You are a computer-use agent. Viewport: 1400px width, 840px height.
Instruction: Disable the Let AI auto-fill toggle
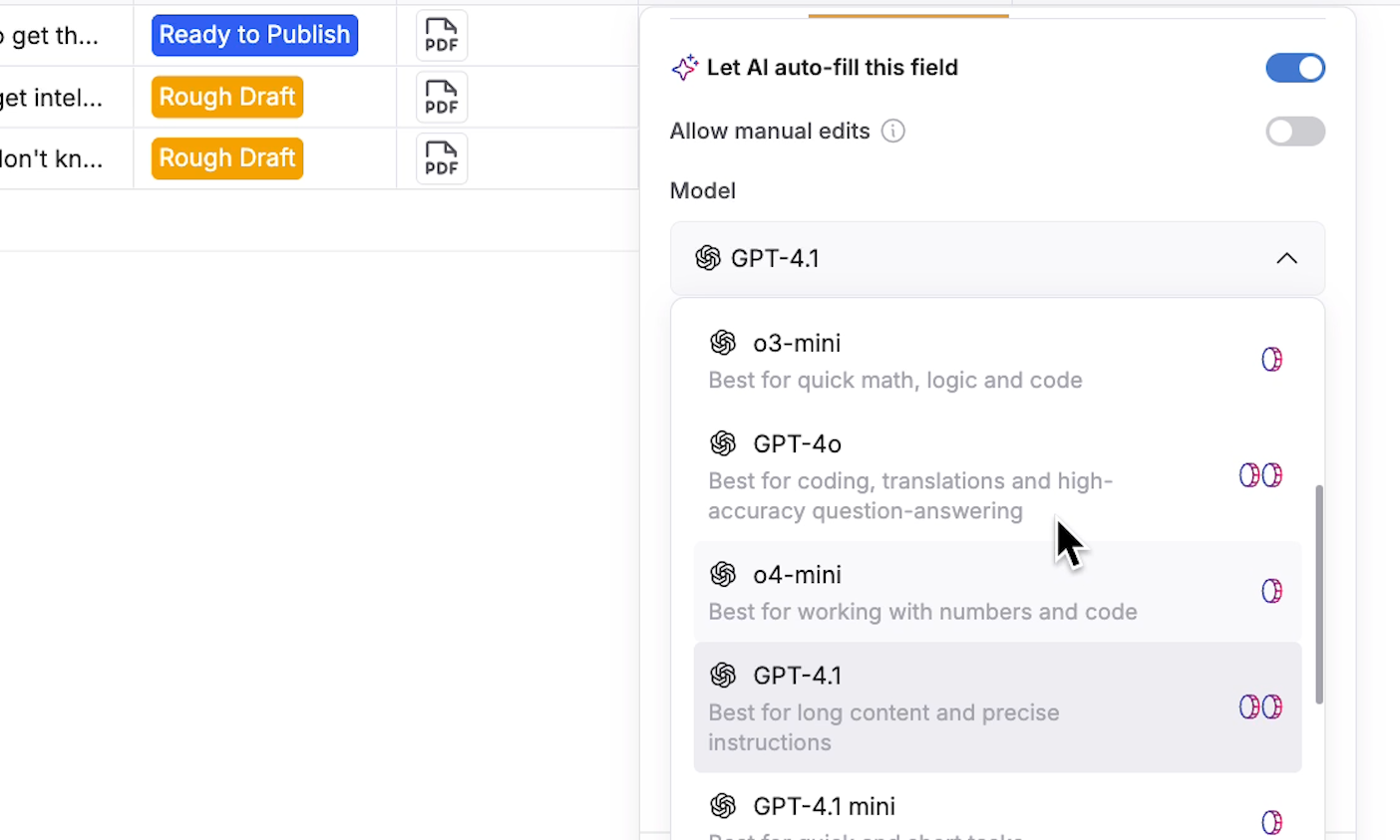pyautogui.click(x=1295, y=68)
